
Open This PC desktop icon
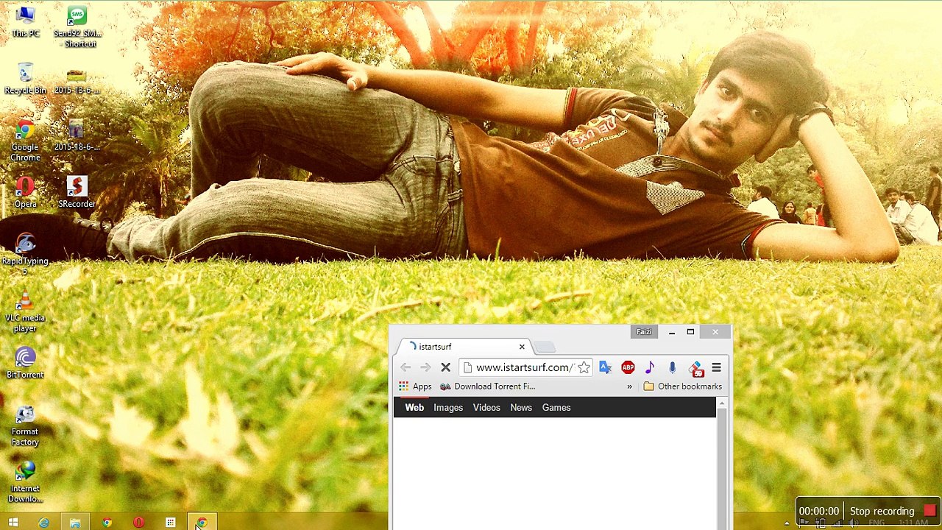click(25, 22)
